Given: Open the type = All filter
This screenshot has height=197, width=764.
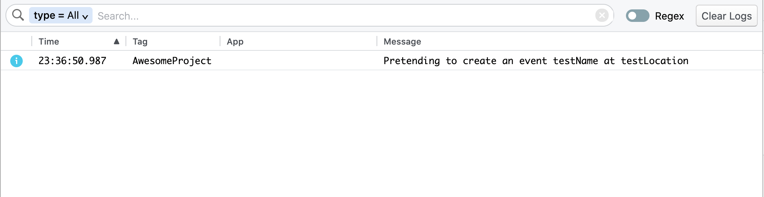Looking at the screenshot, I should pos(56,15).
